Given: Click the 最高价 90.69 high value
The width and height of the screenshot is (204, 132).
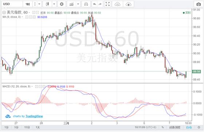Looking at the screenshot, I should (62, 13).
